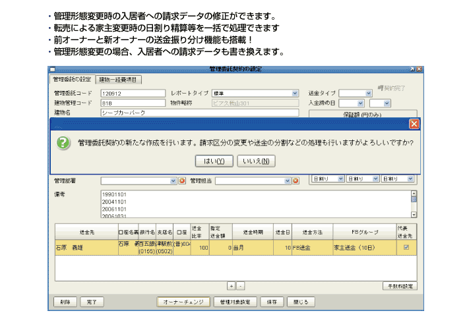Click the green question mark icon
This screenshot has width=469, height=313.
pyautogui.click(x=63, y=143)
